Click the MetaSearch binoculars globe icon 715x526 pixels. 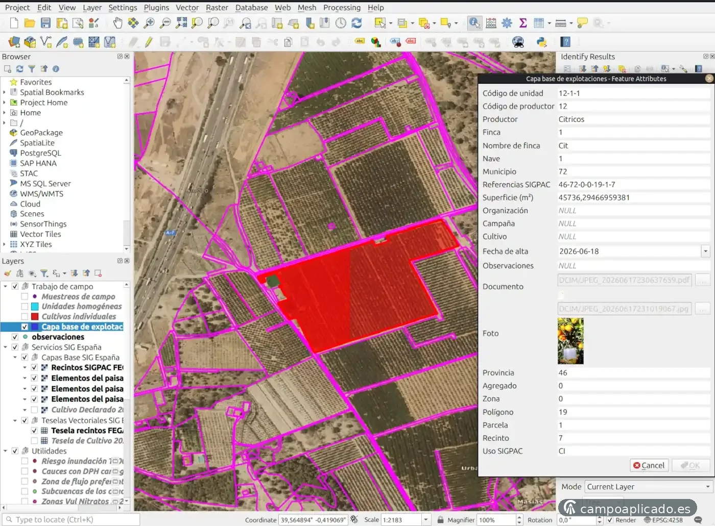[x=518, y=42]
